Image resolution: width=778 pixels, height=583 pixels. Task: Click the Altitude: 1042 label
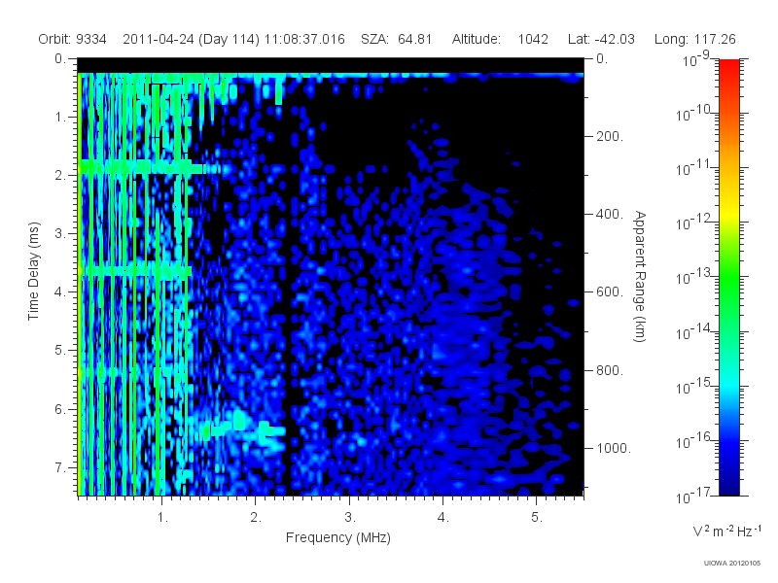[x=500, y=39]
